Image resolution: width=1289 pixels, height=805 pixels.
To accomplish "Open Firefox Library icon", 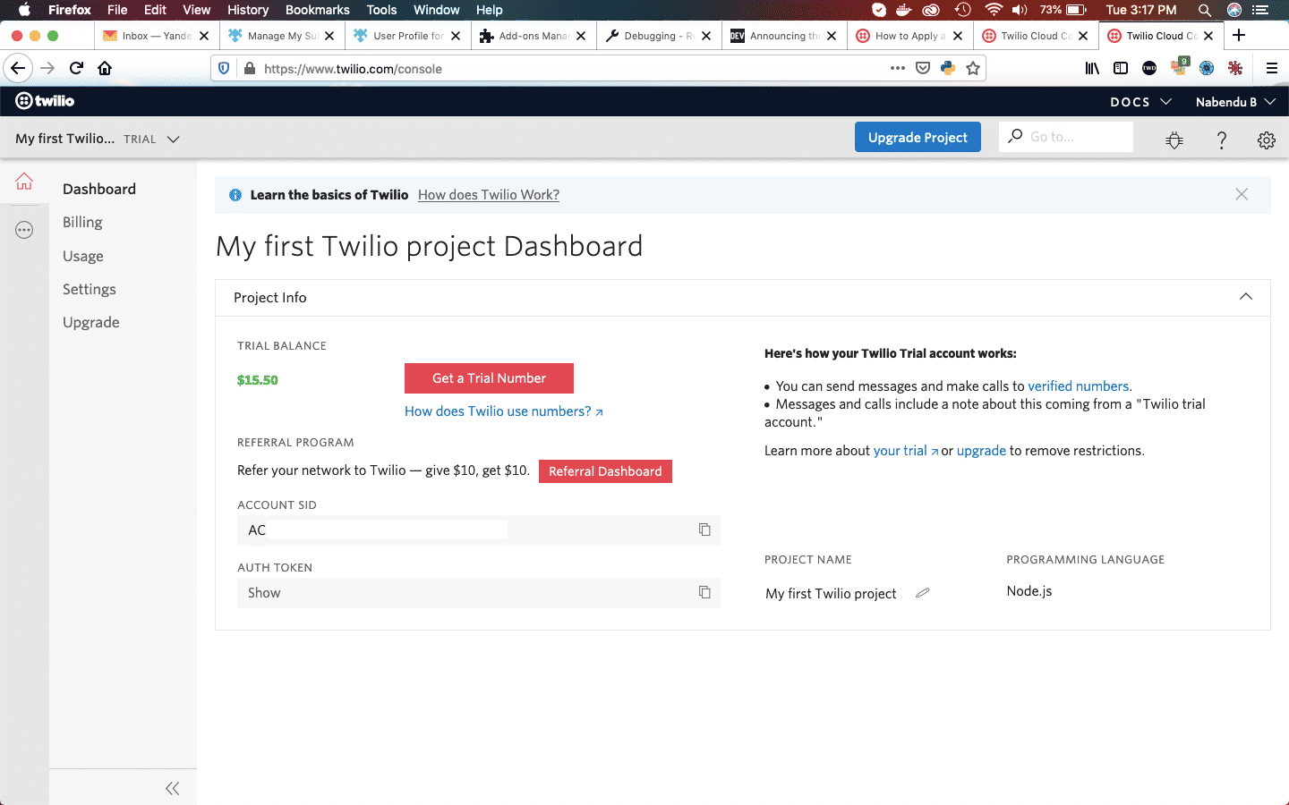I will 1092,68.
